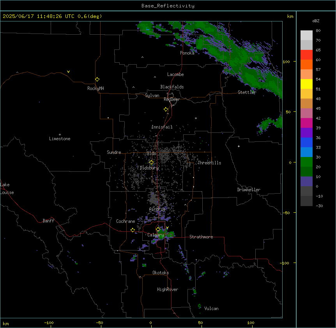Viewport: 336px width, 328px height.
Task: Select the yellow diamond marker above Didsbury
Action: pyautogui.click(x=151, y=162)
